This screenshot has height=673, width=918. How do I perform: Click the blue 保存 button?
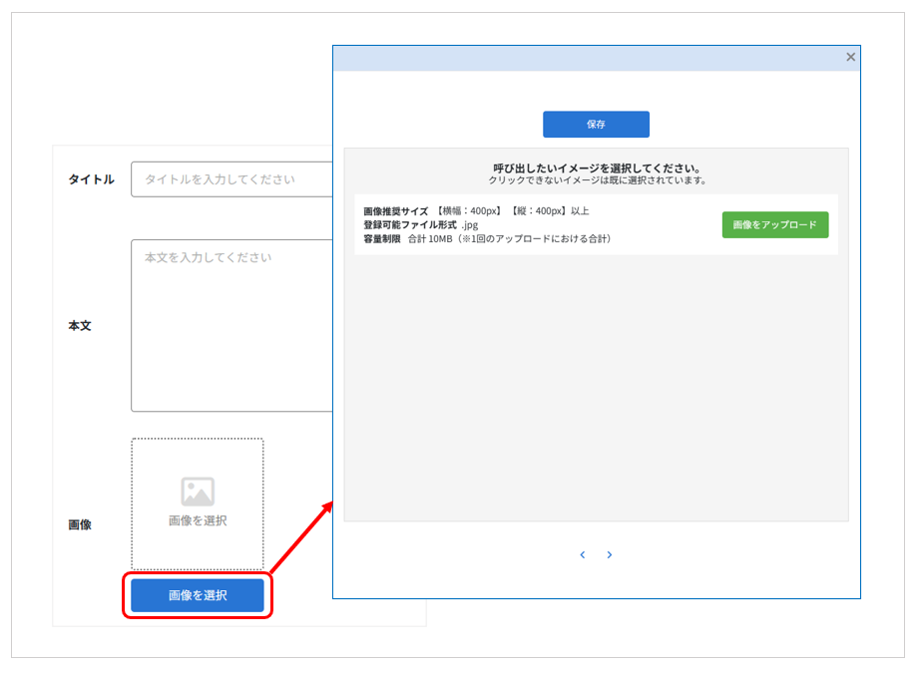pos(596,124)
